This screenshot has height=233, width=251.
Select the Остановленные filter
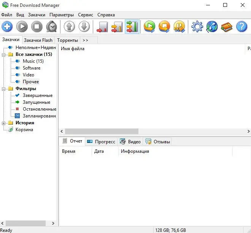tap(40, 109)
